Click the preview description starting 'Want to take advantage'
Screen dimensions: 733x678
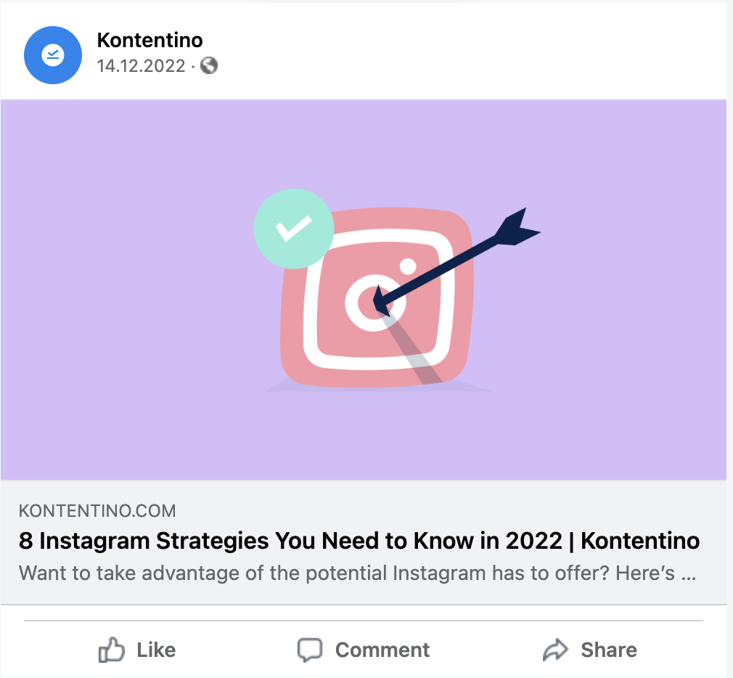point(358,573)
